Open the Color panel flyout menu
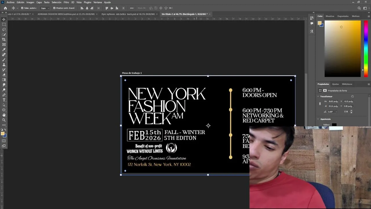This screenshot has width=371, height=209. [x=369, y=16]
